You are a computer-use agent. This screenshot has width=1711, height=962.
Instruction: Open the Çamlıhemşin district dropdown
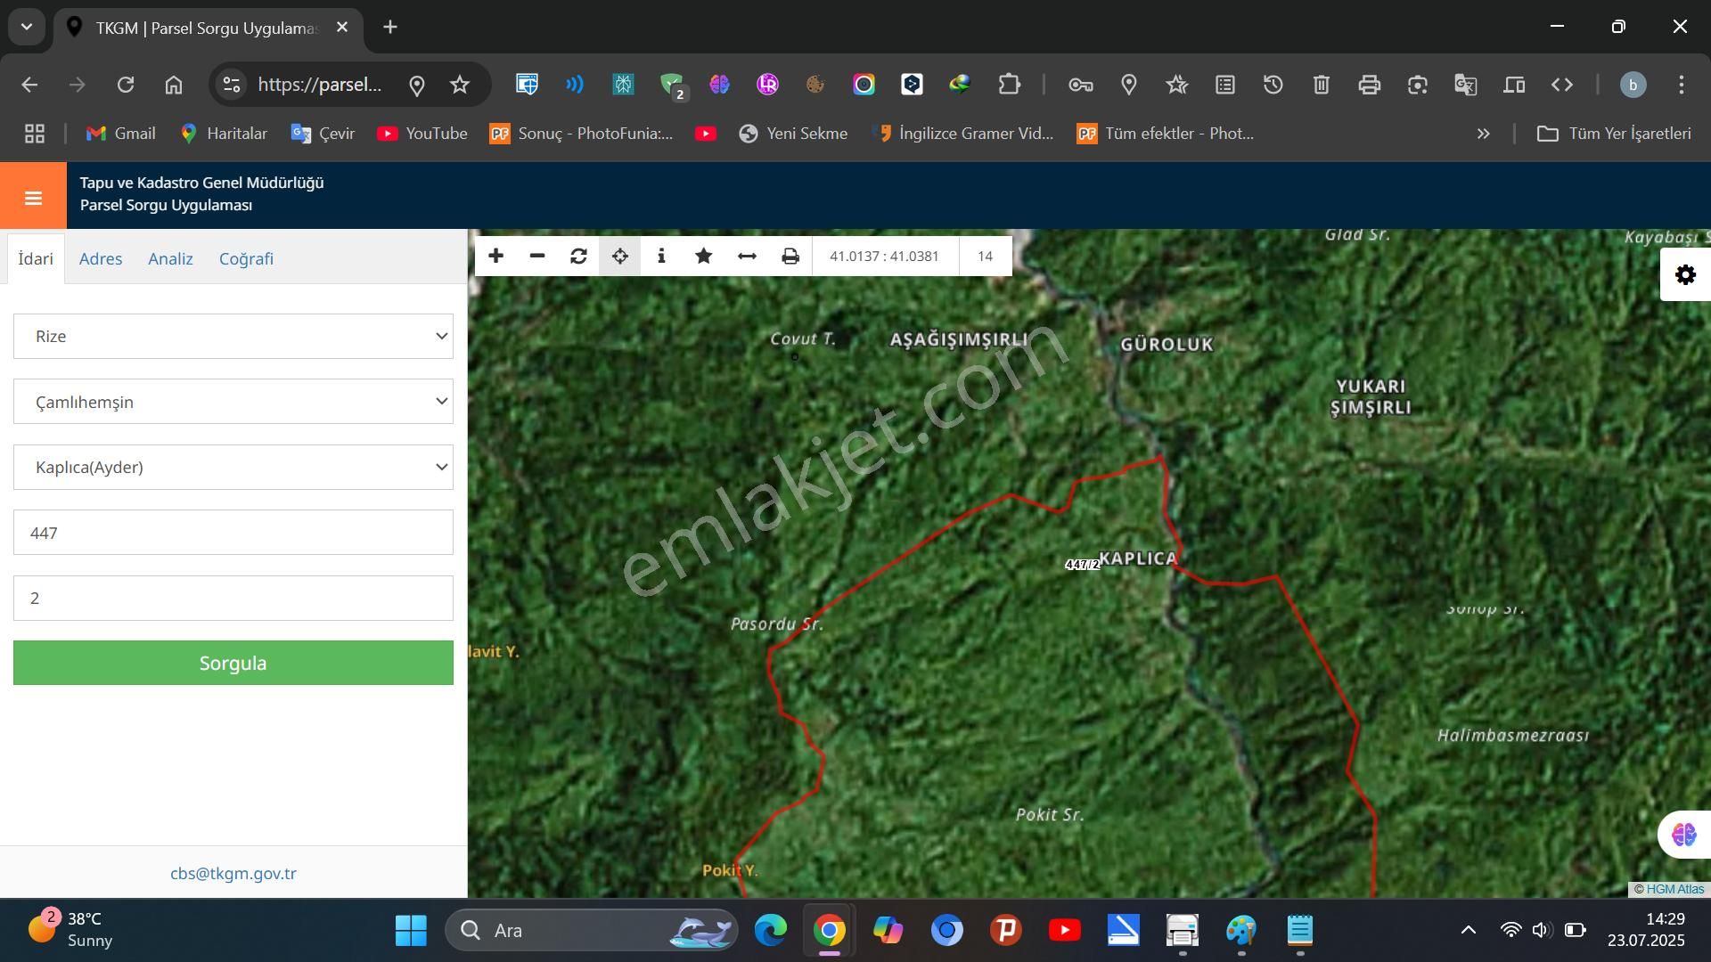click(x=233, y=402)
